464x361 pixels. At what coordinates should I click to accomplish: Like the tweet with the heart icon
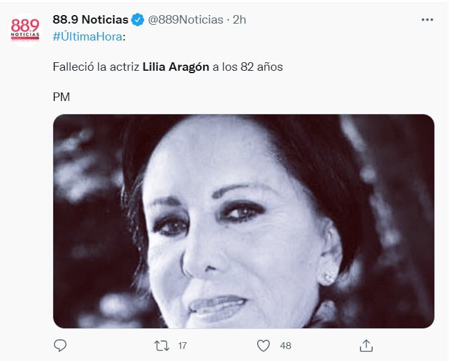[263, 346]
